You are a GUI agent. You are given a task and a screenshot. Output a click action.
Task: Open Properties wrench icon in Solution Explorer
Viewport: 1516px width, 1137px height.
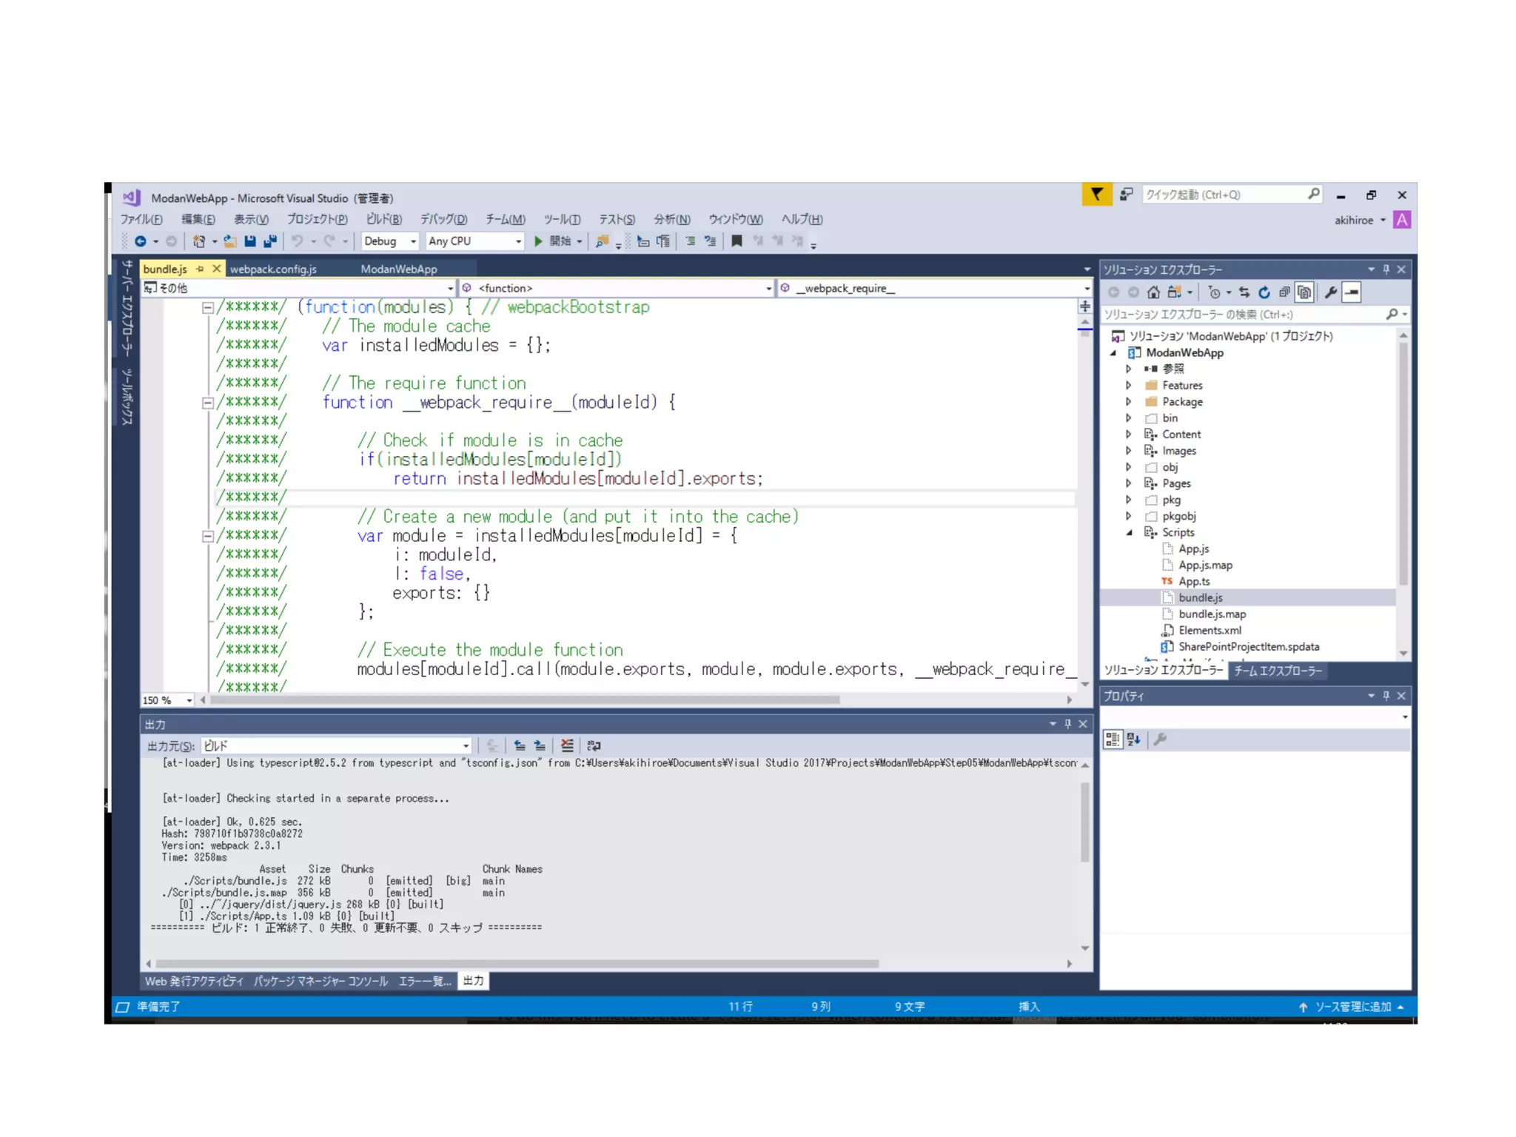pyautogui.click(x=1330, y=292)
